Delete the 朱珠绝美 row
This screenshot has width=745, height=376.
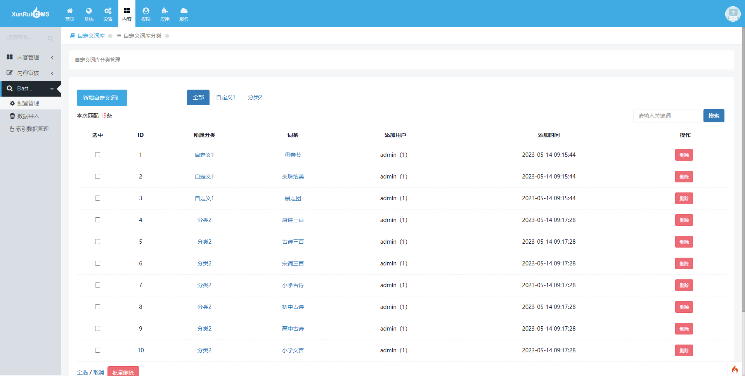click(684, 177)
